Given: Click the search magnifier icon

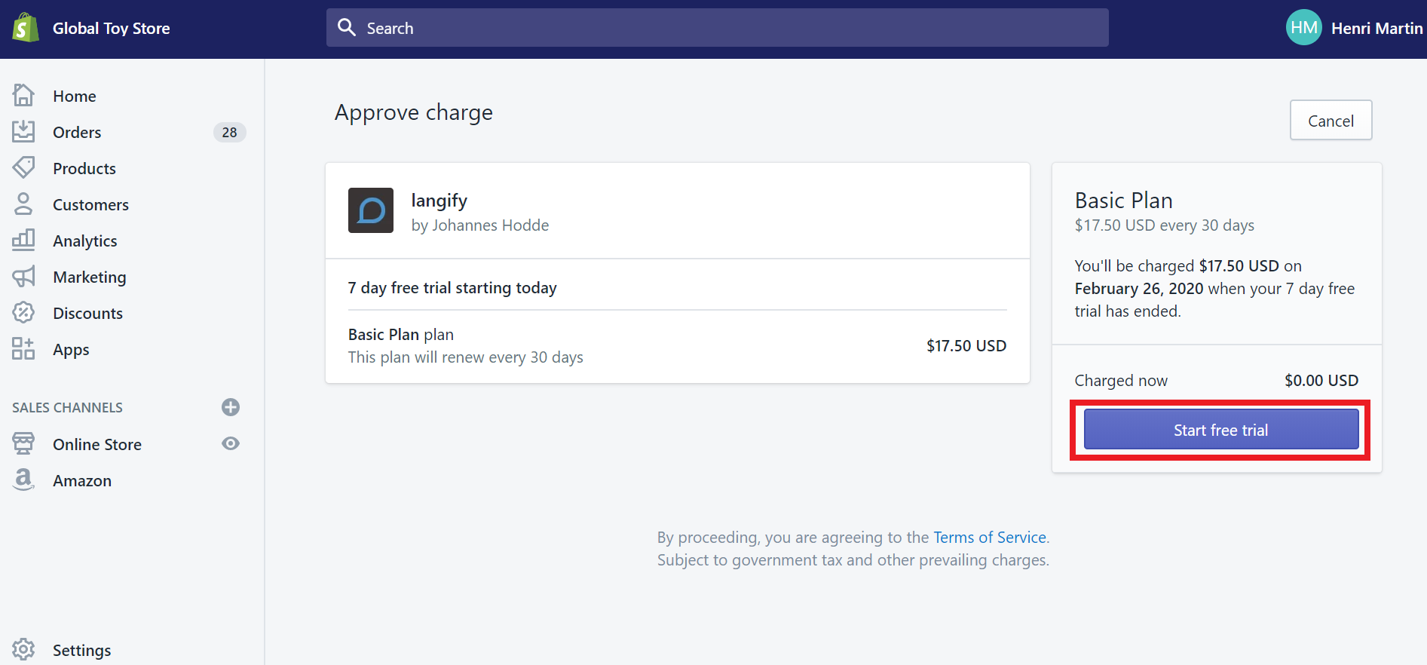Looking at the screenshot, I should [x=347, y=27].
